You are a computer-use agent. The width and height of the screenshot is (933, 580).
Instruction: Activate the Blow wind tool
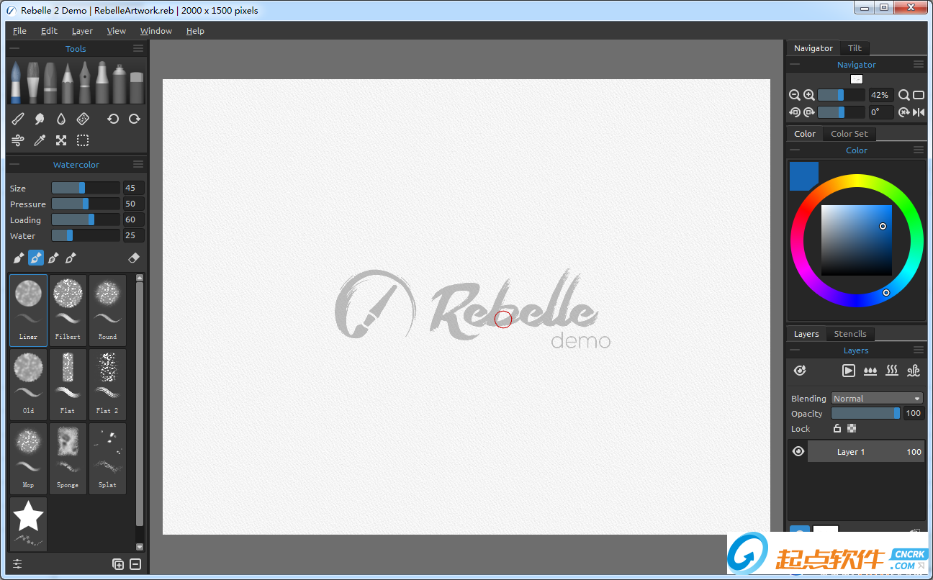point(18,140)
